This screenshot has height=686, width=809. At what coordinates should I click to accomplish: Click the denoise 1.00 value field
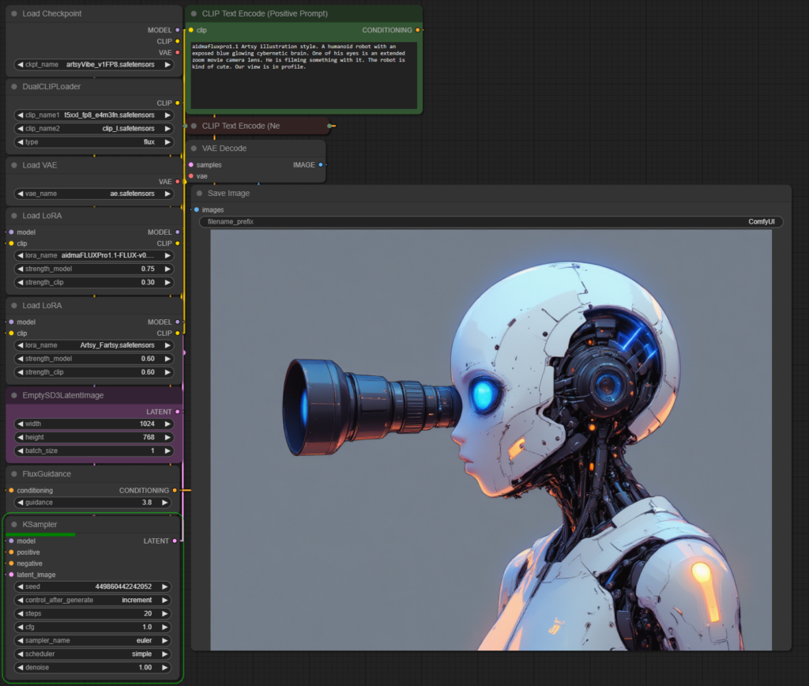93,667
